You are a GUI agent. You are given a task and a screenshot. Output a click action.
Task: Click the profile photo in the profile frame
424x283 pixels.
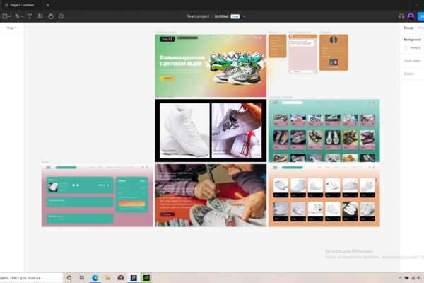click(334, 40)
